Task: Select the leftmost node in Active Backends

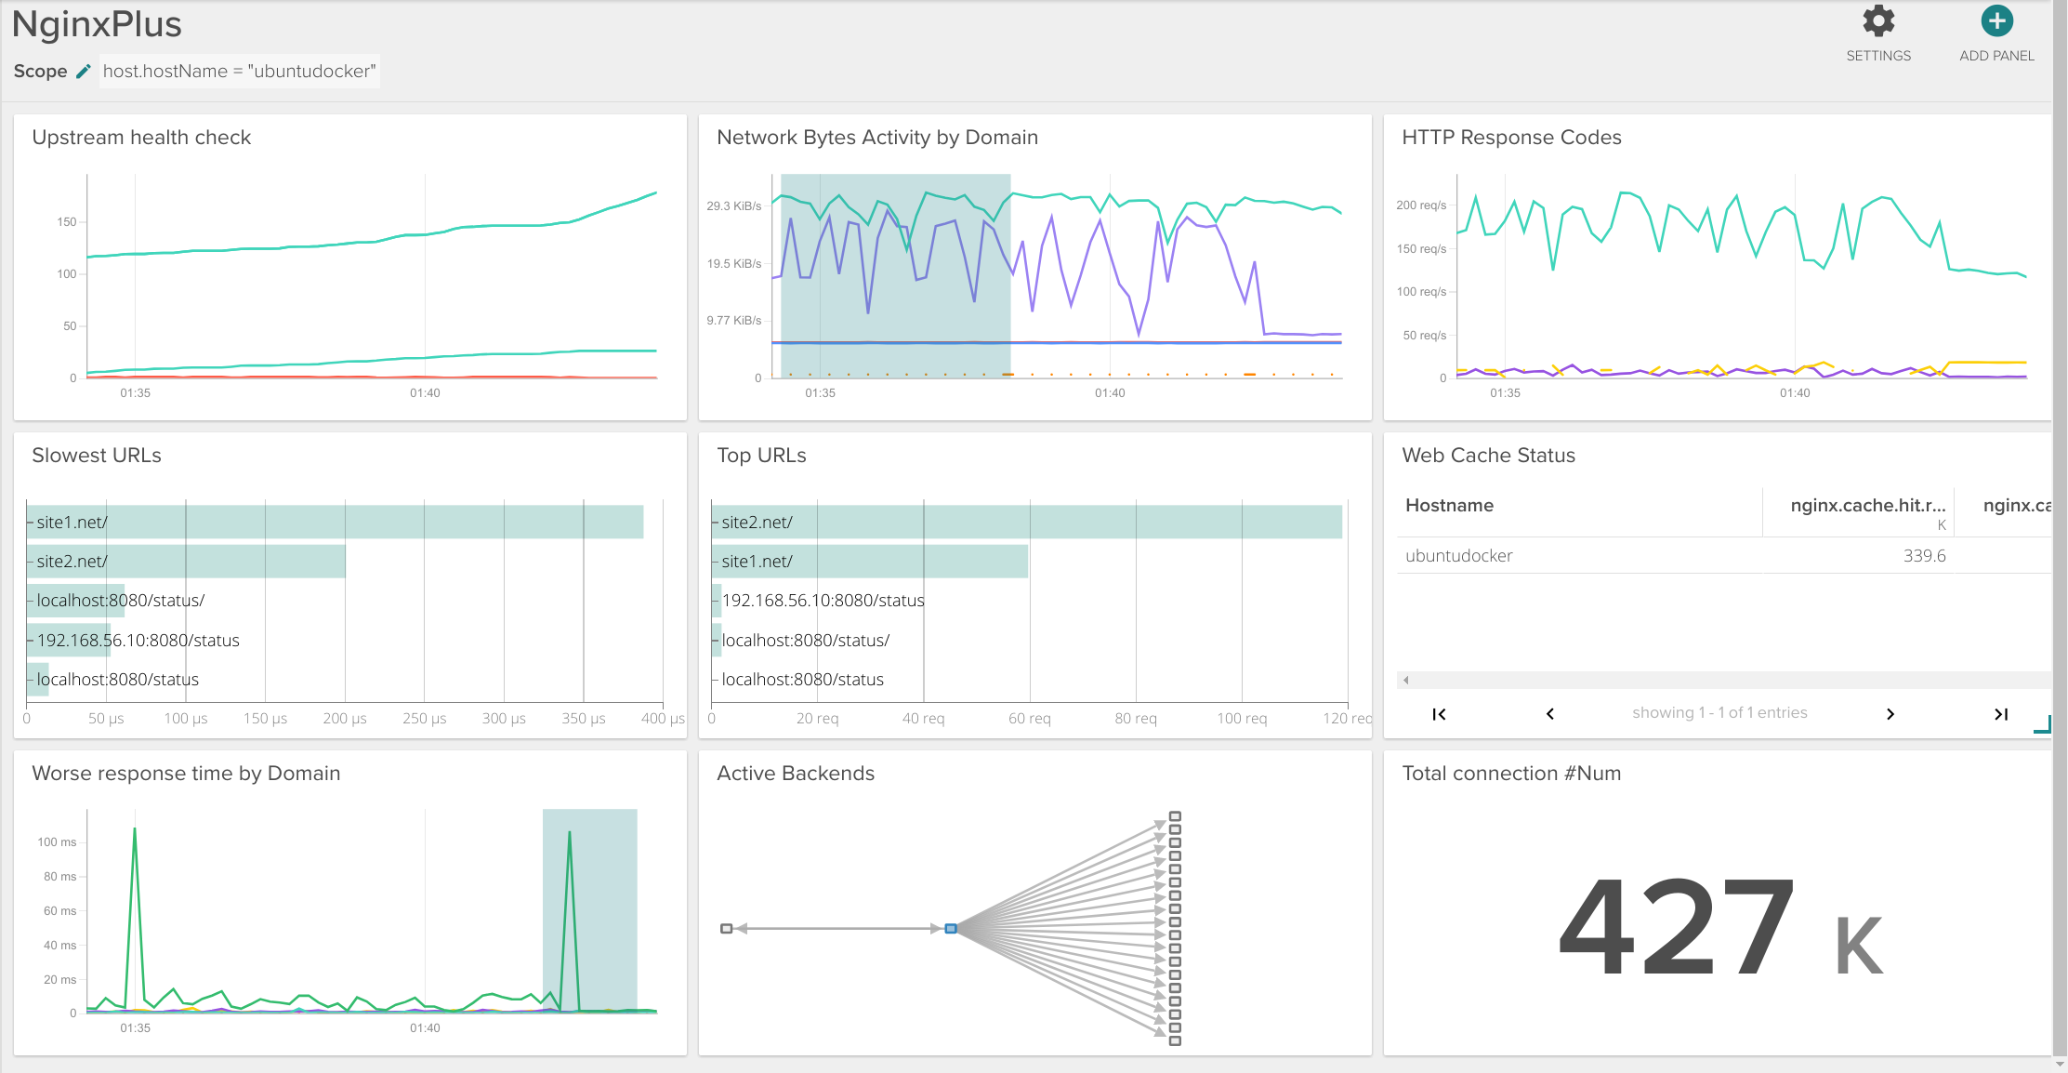Action: pos(727,929)
